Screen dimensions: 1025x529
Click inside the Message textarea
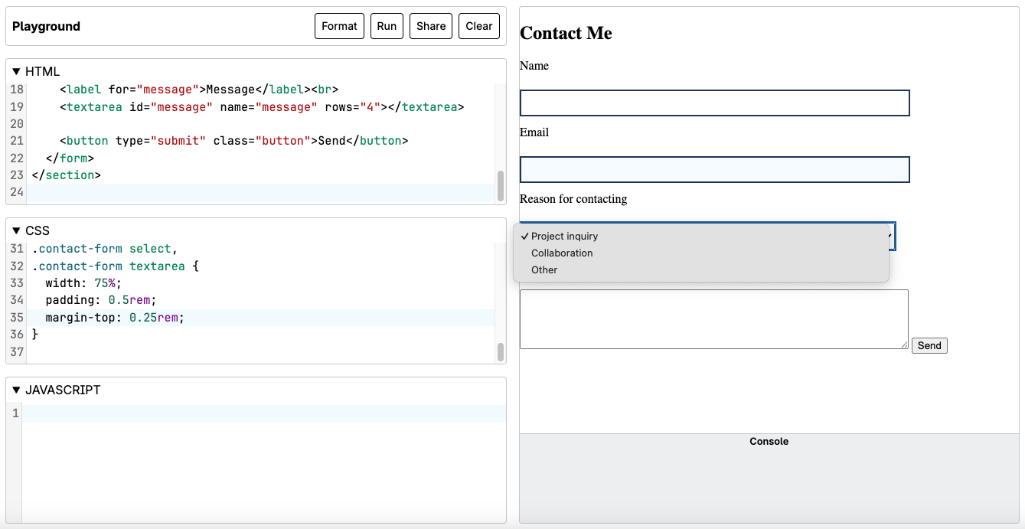click(x=714, y=319)
